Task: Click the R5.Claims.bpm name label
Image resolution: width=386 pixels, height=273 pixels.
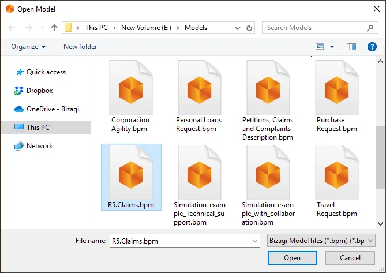Action: tap(131, 205)
